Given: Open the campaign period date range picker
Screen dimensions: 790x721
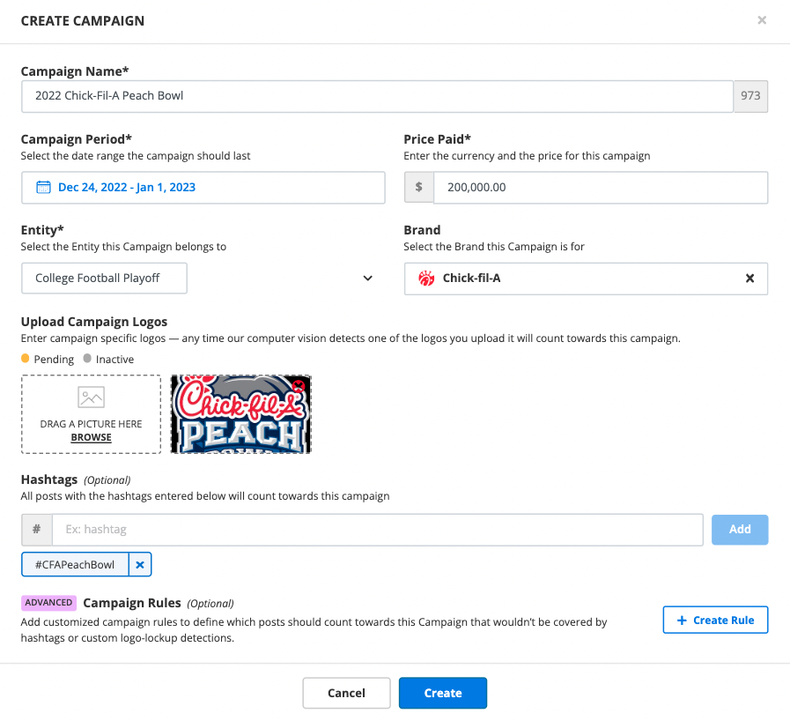Looking at the screenshot, I should pyautogui.click(x=203, y=188).
